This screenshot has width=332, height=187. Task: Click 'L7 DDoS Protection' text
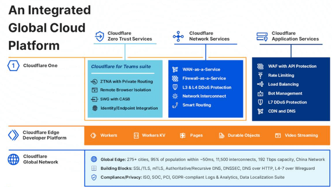287,102
